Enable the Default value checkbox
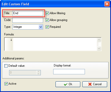Image resolution: width=111 pixels, height=92 pixels. coord(6,66)
